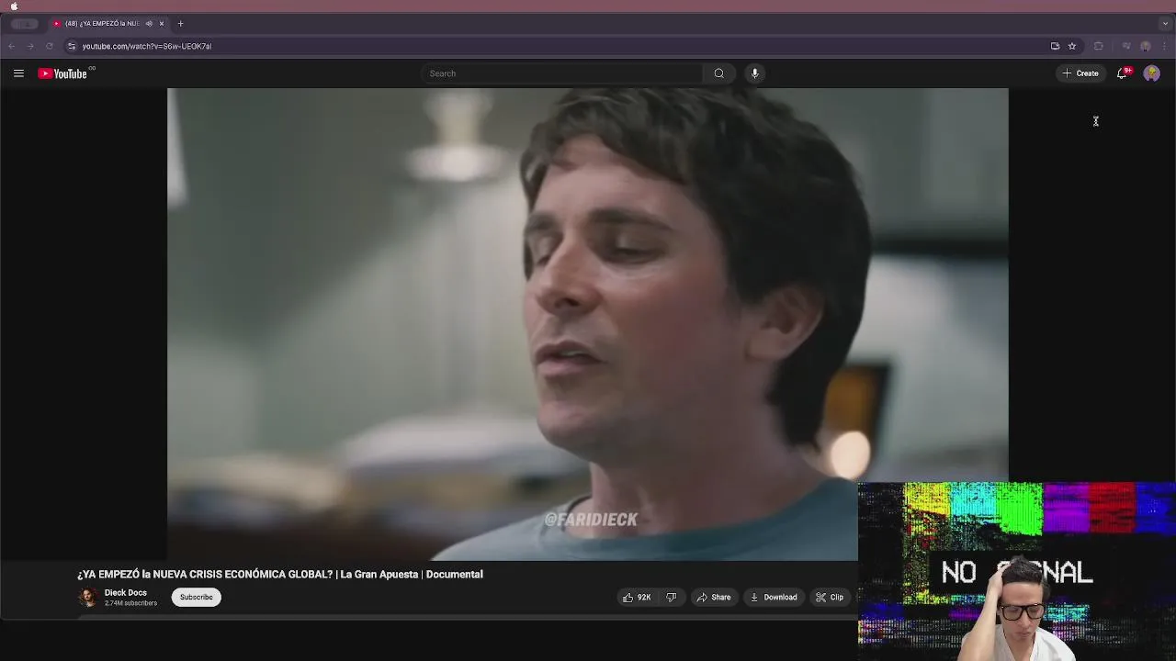
Task: Select the YA EMPEZÓ la NUEVA tab
Action: (x=107, y=24)
